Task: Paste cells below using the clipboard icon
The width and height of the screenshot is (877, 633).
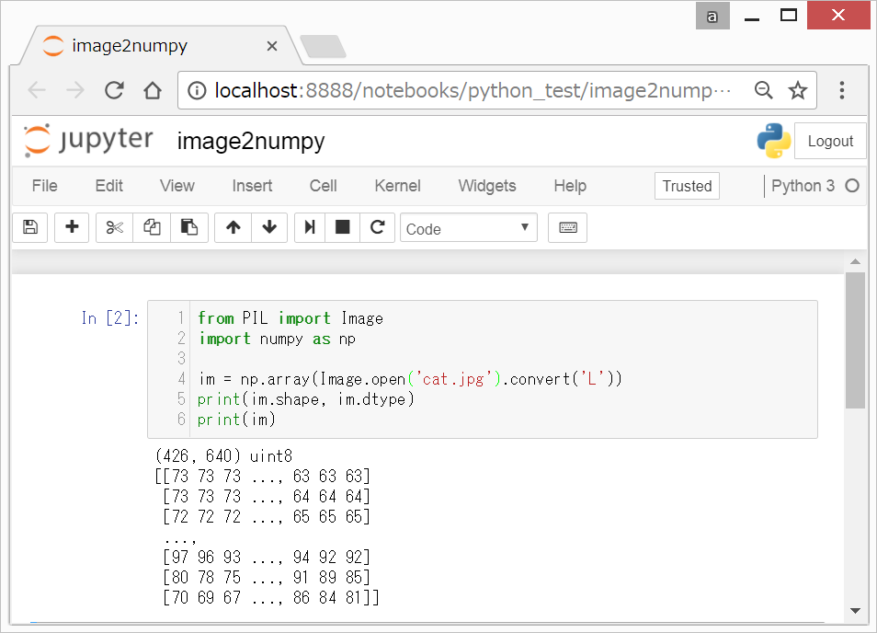Action: click(x=189, y=228)
